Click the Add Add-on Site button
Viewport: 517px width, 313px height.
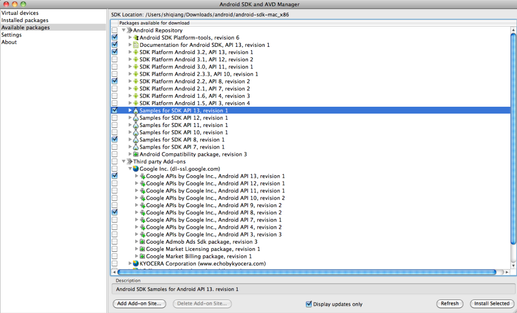point(139,304)
